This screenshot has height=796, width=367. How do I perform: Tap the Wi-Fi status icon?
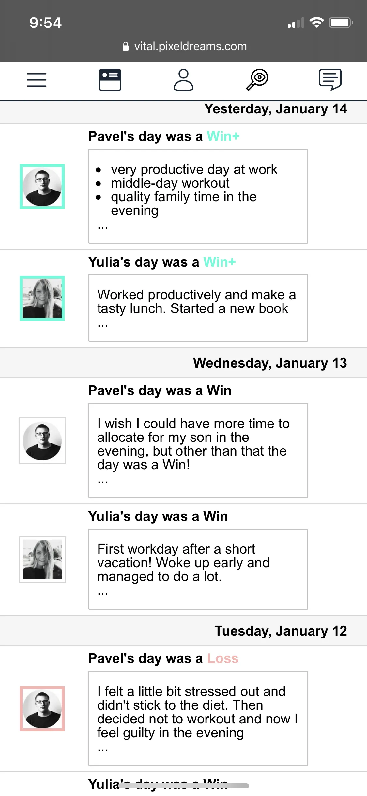coord(316,23)
